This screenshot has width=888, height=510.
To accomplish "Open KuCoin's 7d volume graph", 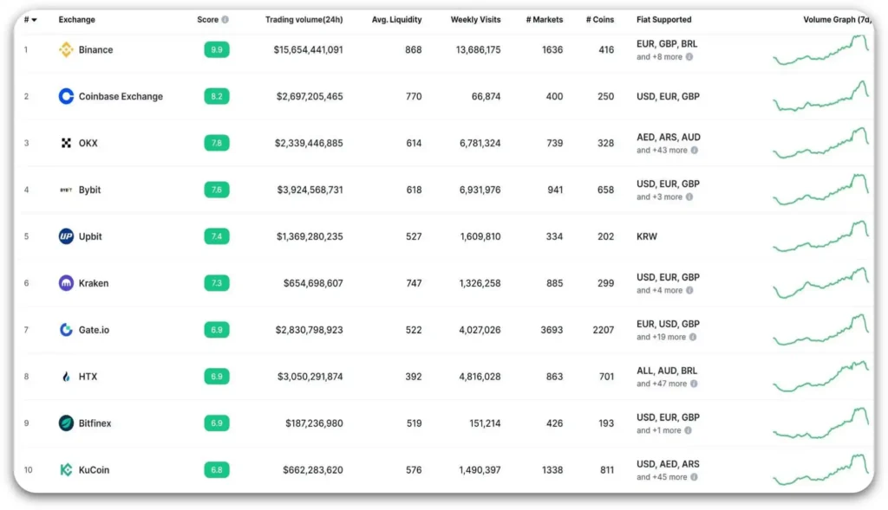I will click(x=821, y=470).
